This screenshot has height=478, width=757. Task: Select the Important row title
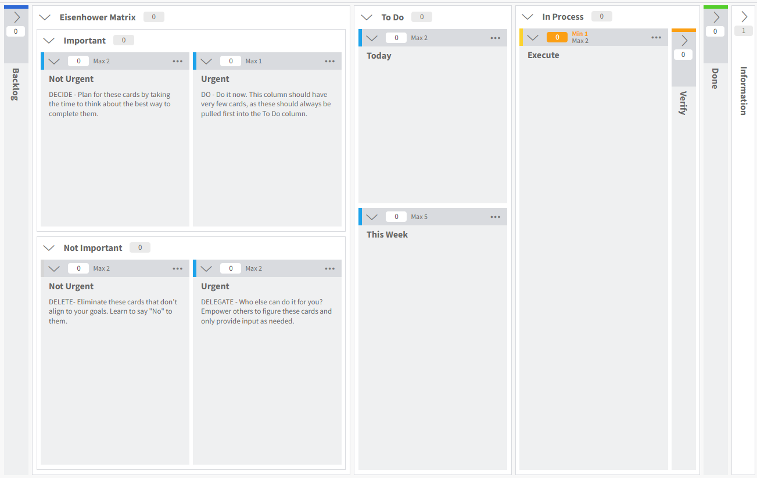(85, 41)
